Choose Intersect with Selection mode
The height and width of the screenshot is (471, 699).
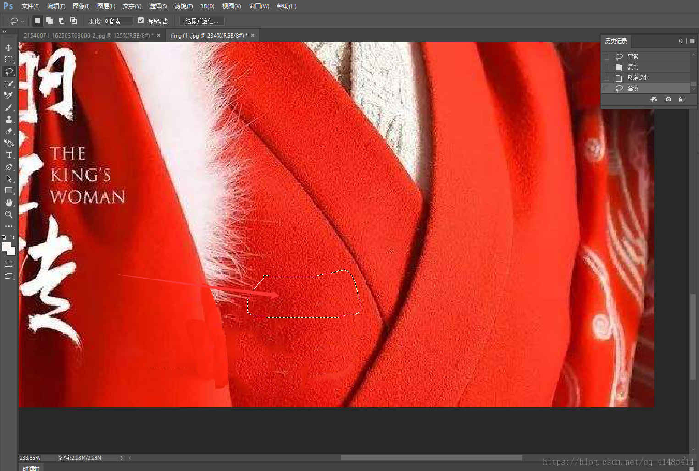point(73,21)
